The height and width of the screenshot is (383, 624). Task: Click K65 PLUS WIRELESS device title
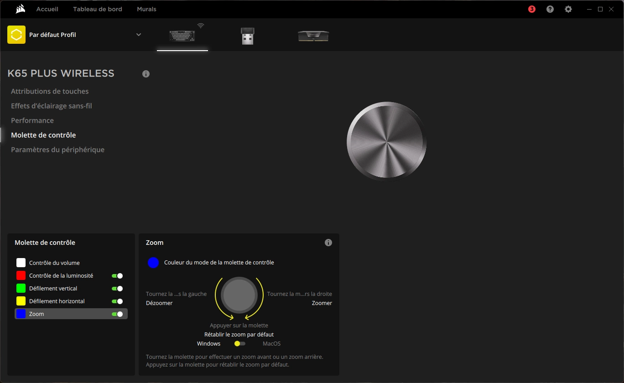[x=61, y=73]
